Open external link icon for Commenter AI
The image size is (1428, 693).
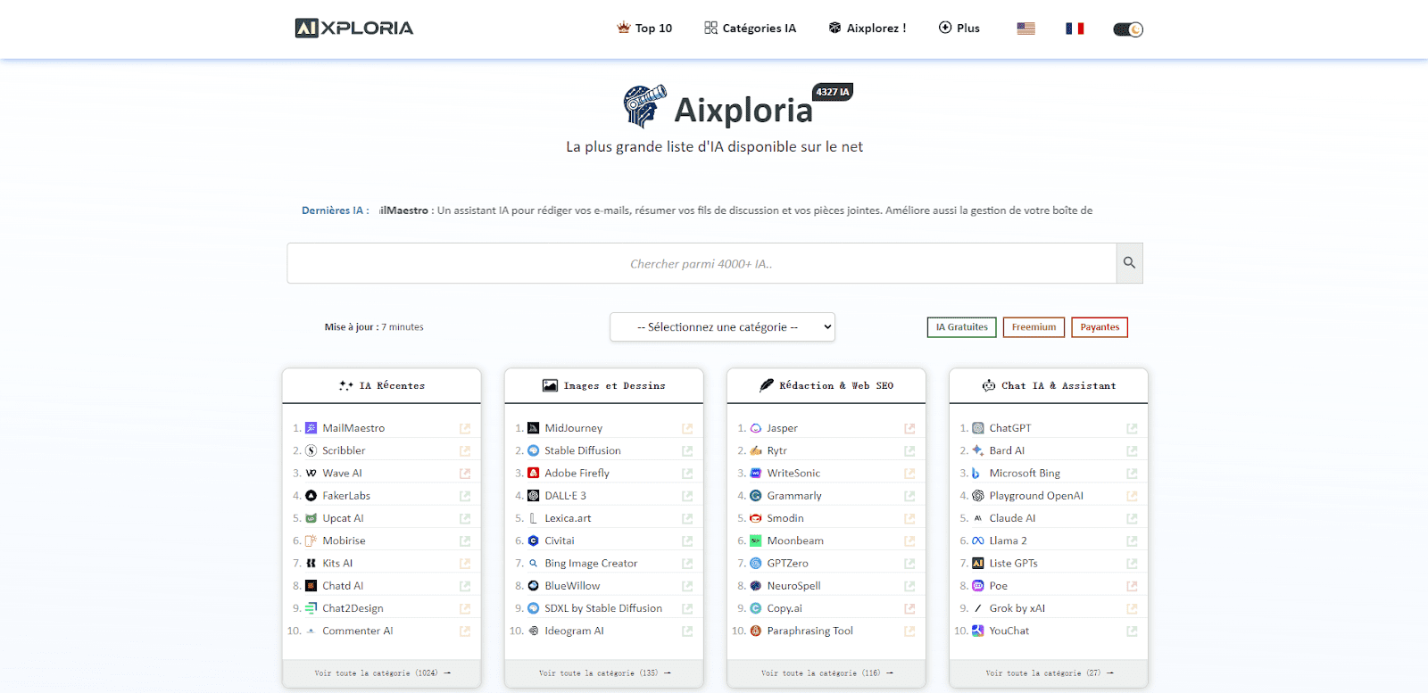465,631
